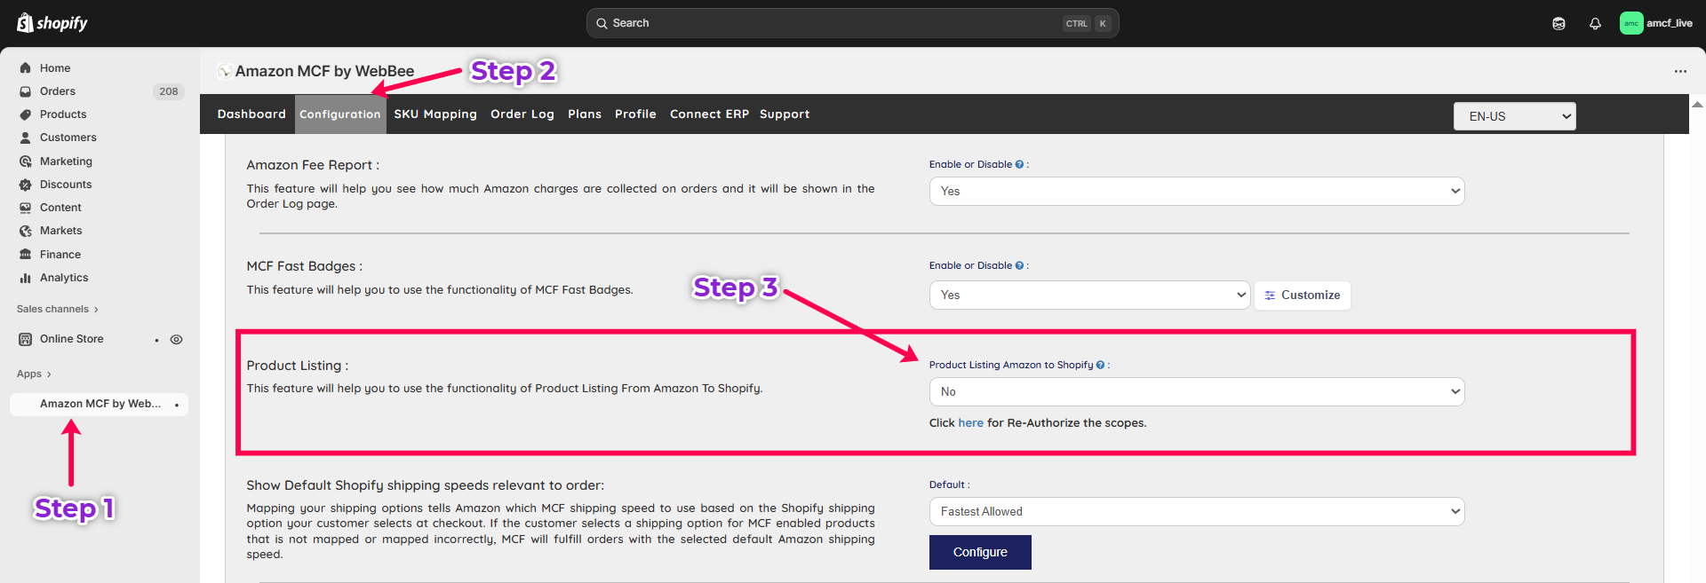The width and height of the screenshot is (1706, 583).
Task: Open the three-dot app menu
Action: coord(1680,72)
